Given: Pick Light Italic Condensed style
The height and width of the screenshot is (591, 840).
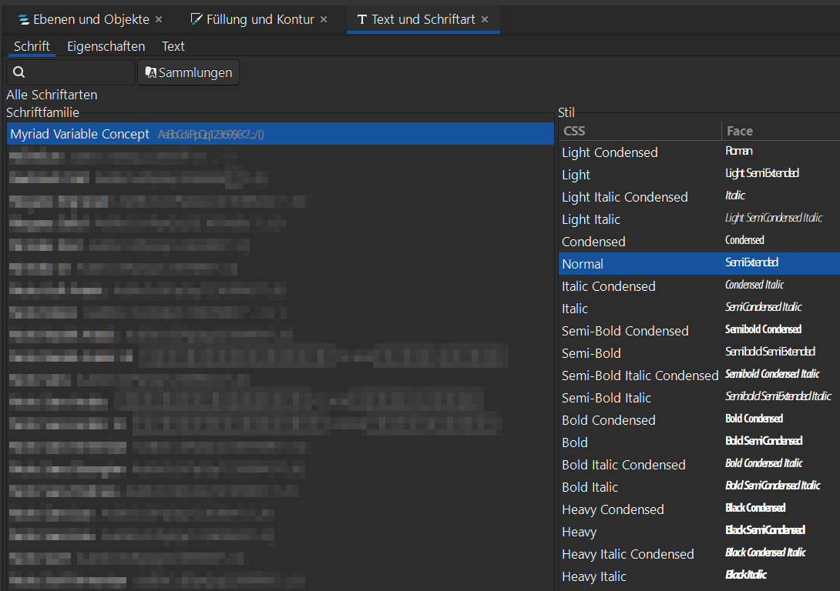Looking at the screenshot, I should [699, 197].
